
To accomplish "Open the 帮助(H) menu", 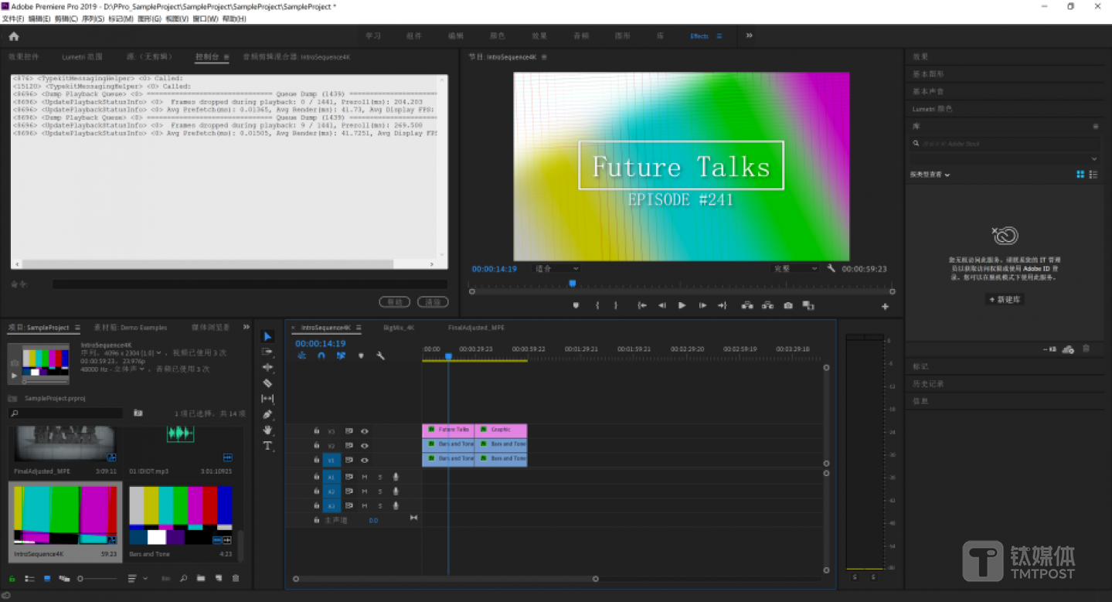I will (234, 19).
